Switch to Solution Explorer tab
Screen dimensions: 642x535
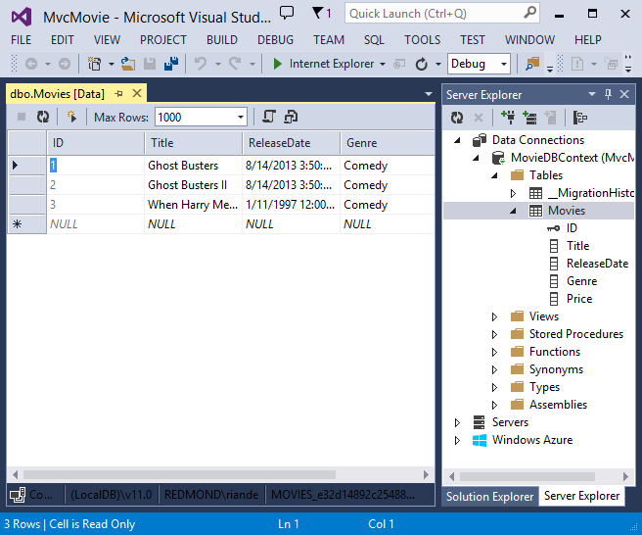(x=489, y=497)
